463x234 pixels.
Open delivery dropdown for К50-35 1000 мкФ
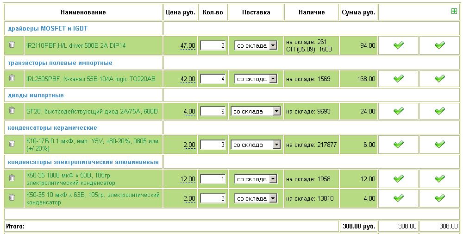[x=256, y=179]
